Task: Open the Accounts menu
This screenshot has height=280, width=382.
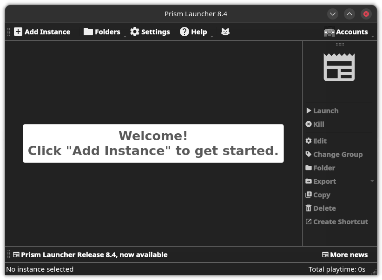Action: [x=346, y=32]
